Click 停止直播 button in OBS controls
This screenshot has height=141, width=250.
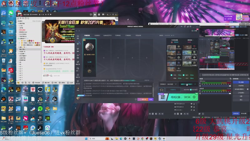[241, 82]
